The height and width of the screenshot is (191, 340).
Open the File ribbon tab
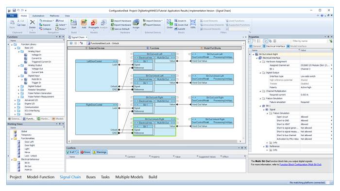(12, 16)
